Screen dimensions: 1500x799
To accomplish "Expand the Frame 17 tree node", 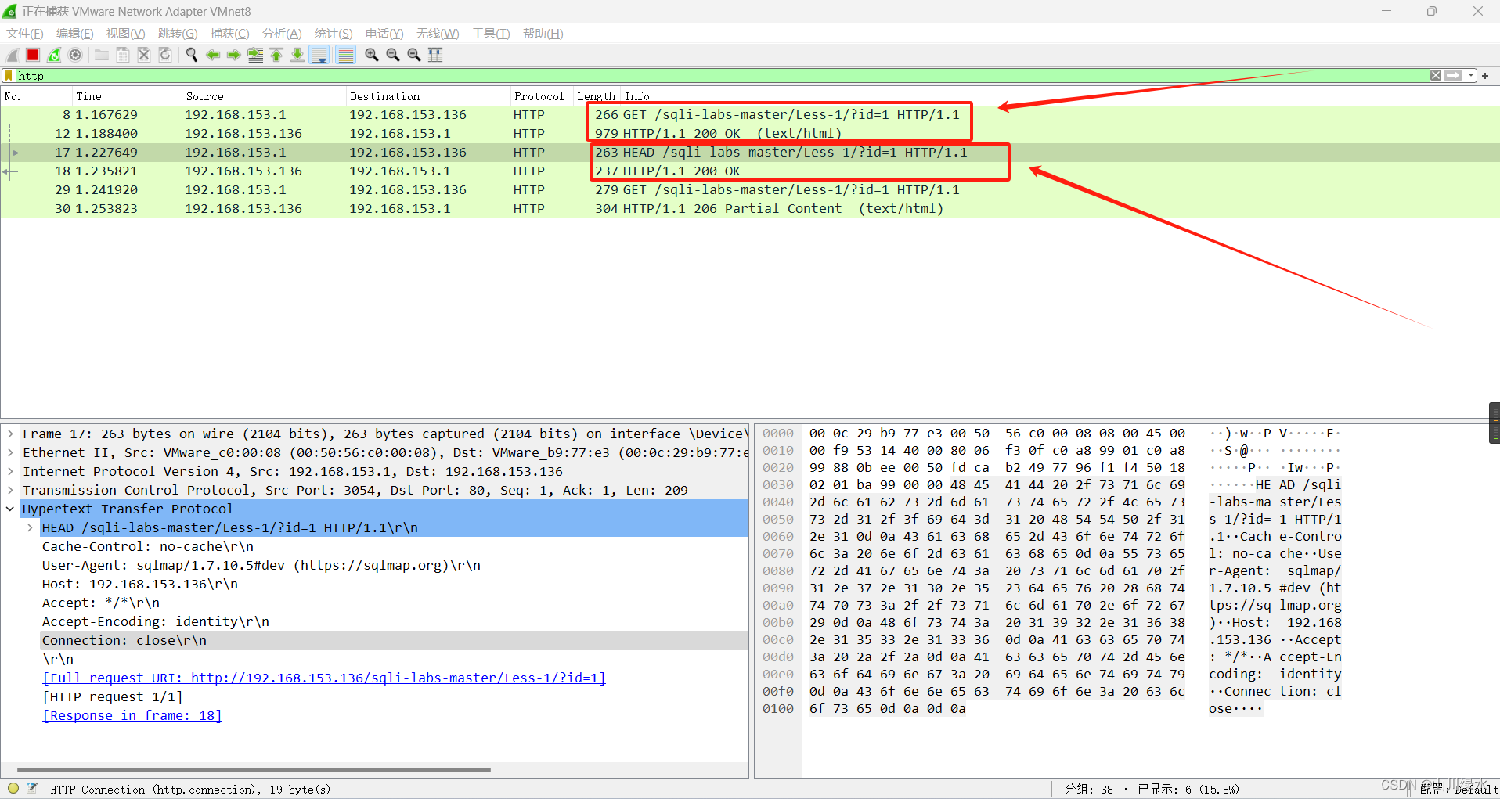I will pyautogui.click(x=10, y=434).
